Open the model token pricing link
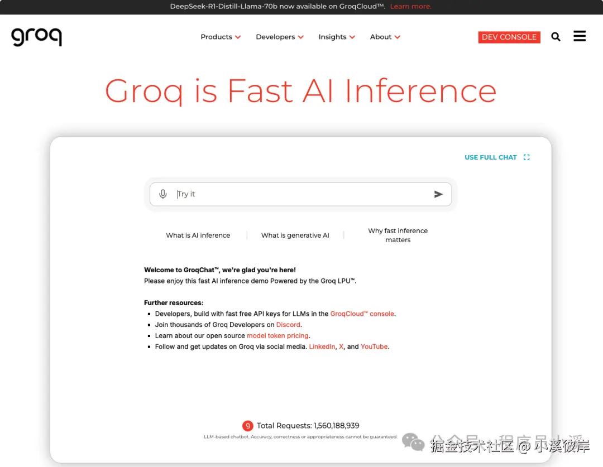Screen dimensions: 603x467 (x=277, y=335)
